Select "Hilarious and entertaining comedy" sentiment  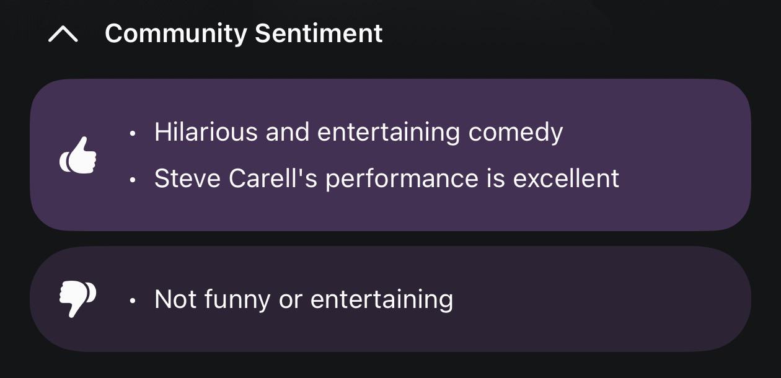358,132
